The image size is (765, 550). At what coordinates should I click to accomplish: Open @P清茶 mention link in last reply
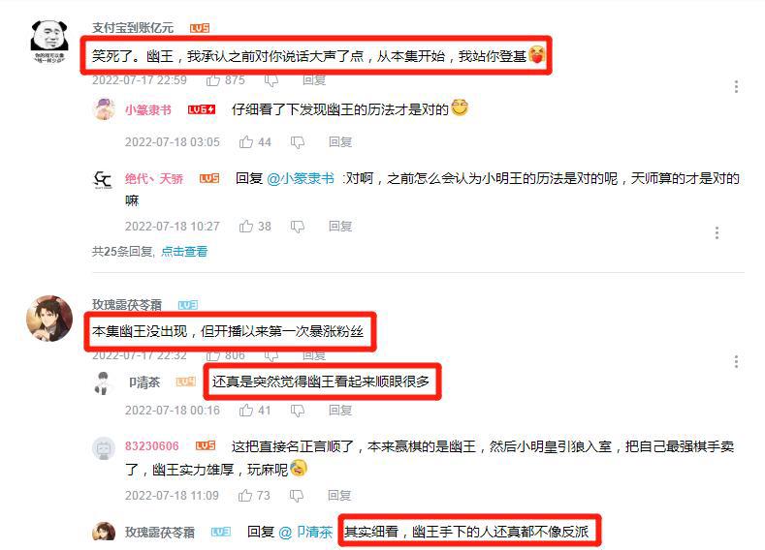click(305, 532)
